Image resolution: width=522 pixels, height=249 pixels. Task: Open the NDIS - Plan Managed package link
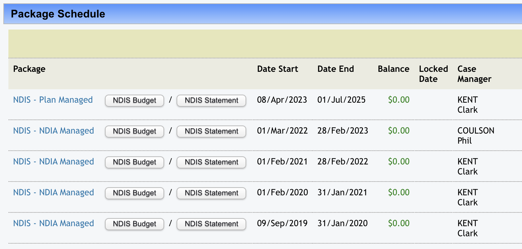click(53, 100)
